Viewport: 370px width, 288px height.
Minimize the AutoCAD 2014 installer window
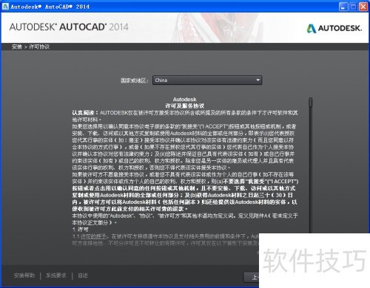point(343,7)
